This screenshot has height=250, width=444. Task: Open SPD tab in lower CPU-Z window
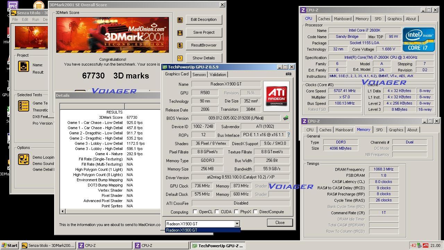[x=379, y=130]
